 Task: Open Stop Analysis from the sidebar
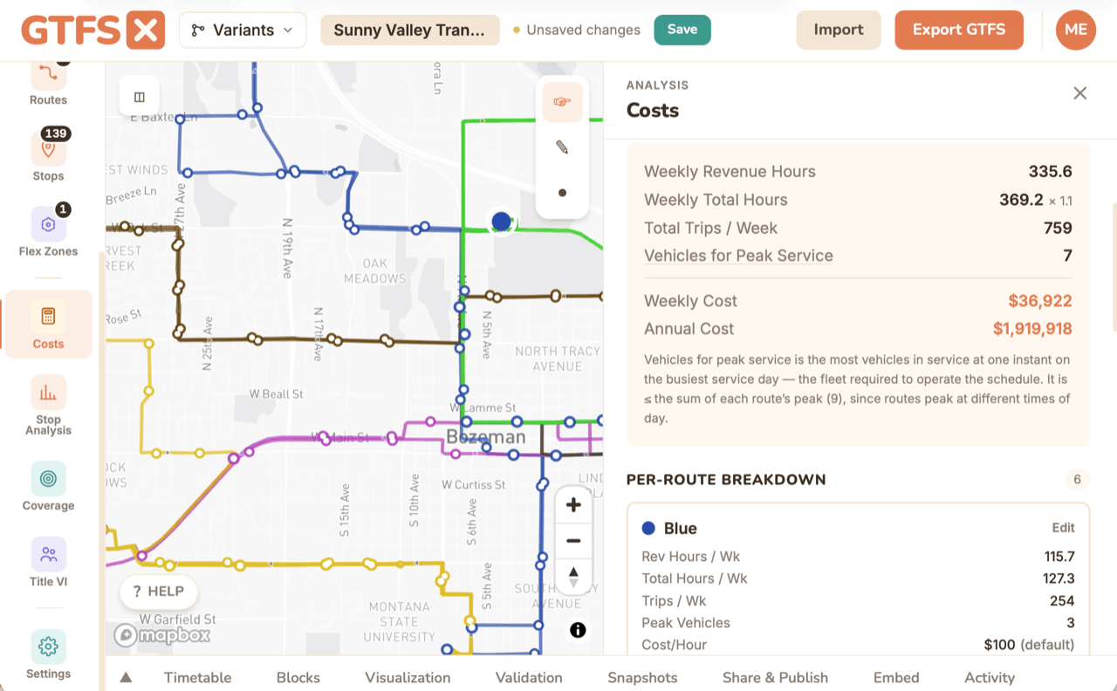point(48,406)
